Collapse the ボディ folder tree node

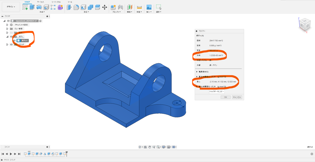point(7,36)
